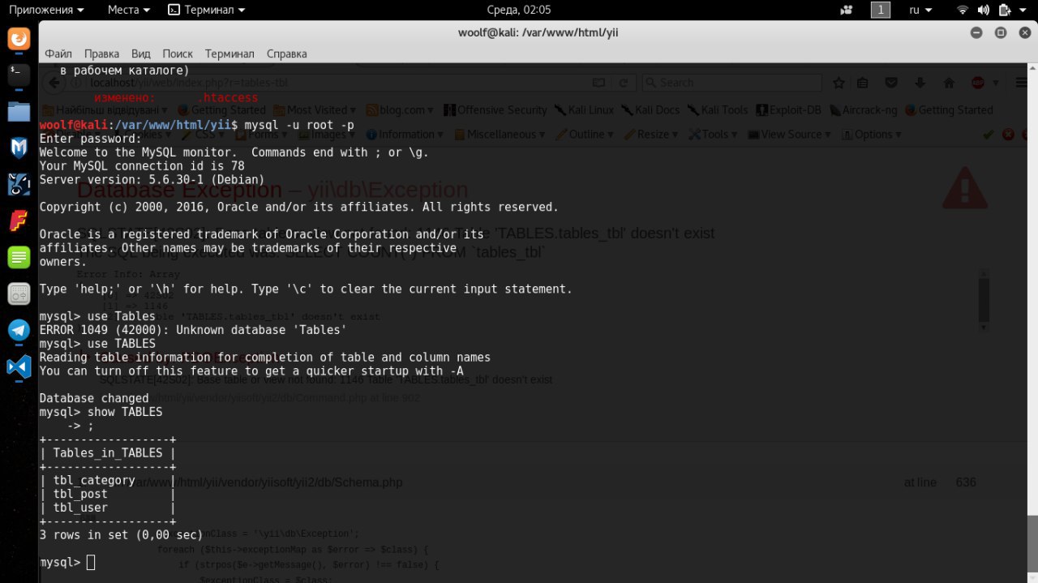Open the green notes dock icon
Viewport: 1038px width, 583px height.
tap(19, 258)
